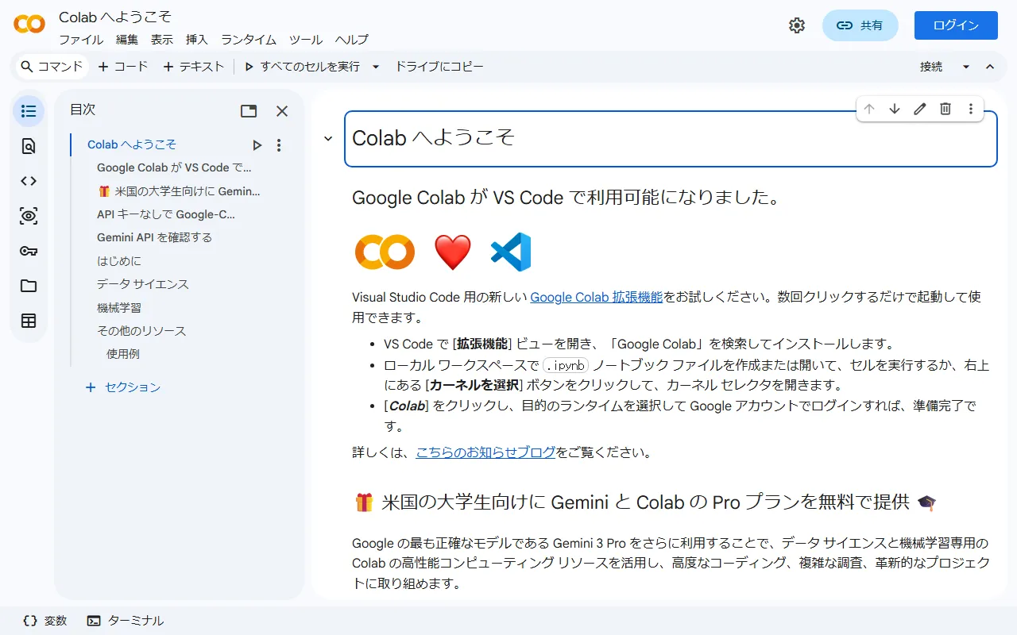Move cell down with arrow icon
This screenshot has width=1017, height=635.
pyautogui.click(x=895, y=109)
